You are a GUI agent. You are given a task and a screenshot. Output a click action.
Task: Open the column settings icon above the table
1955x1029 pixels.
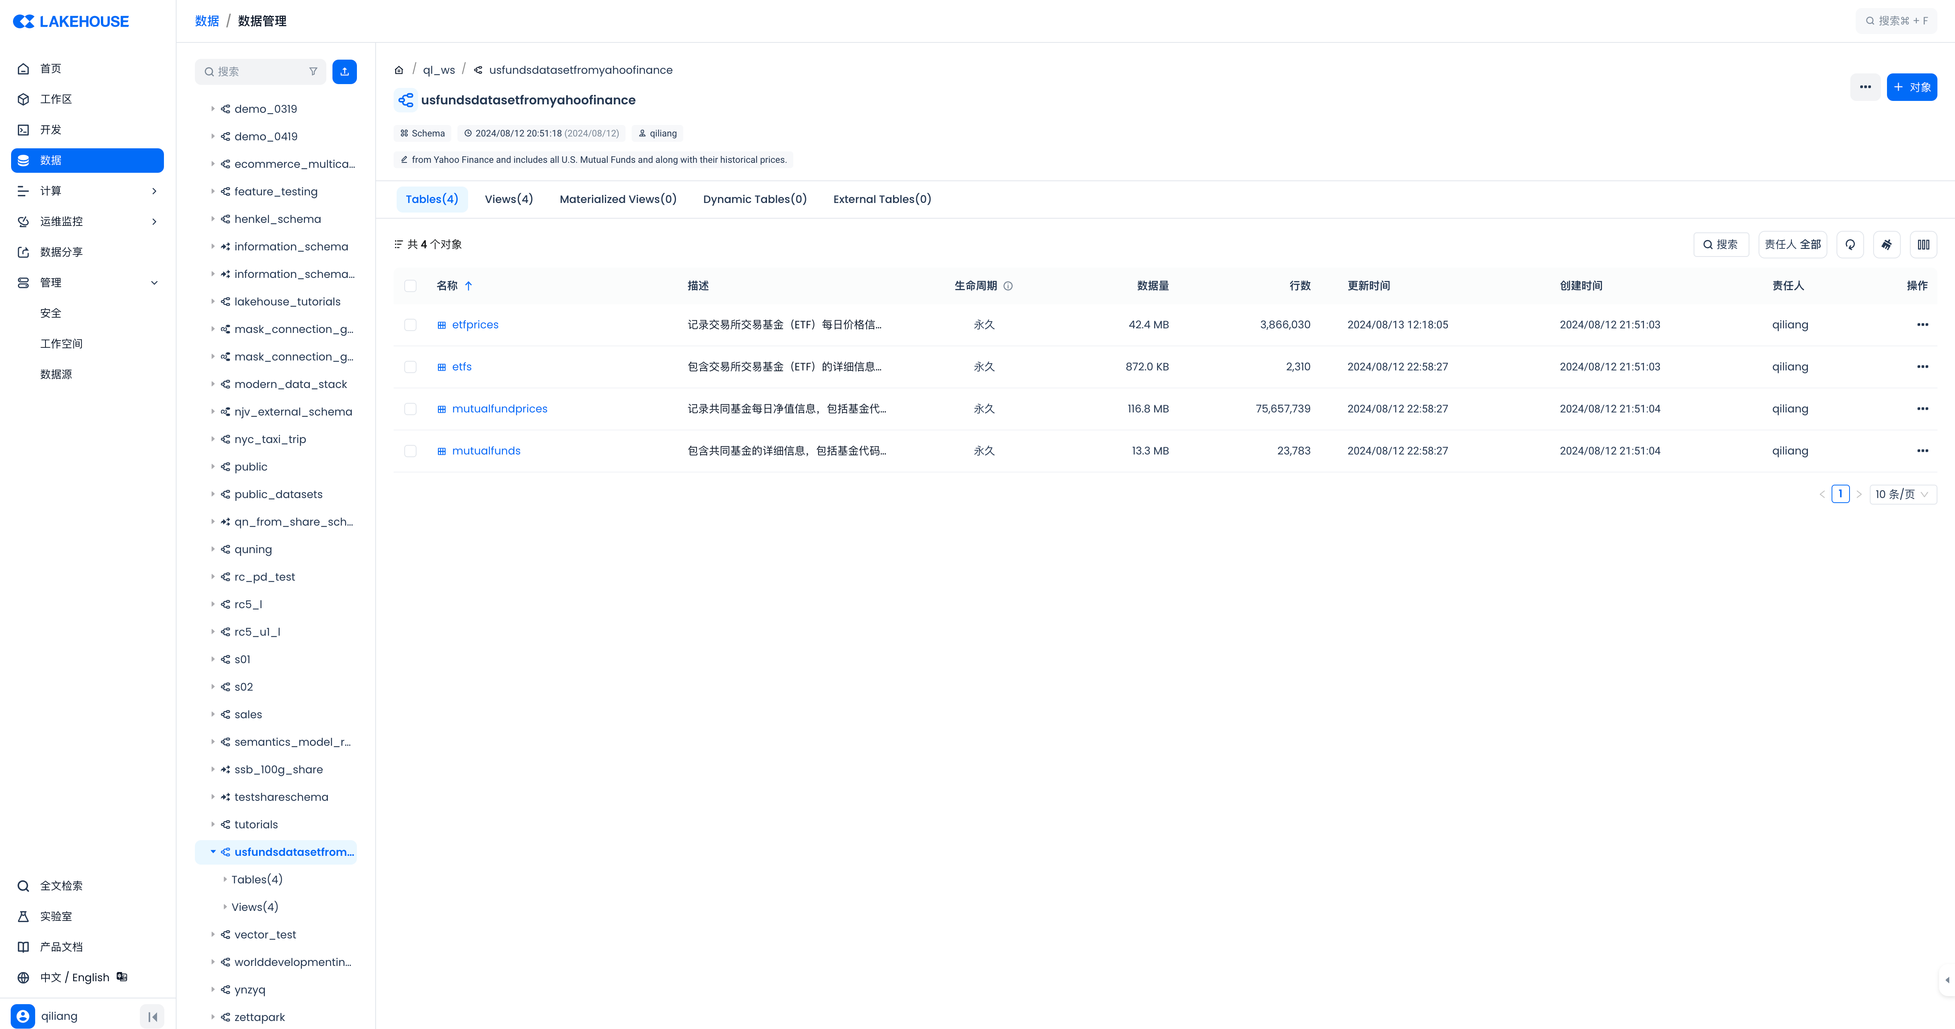[x=1923, y=245]
